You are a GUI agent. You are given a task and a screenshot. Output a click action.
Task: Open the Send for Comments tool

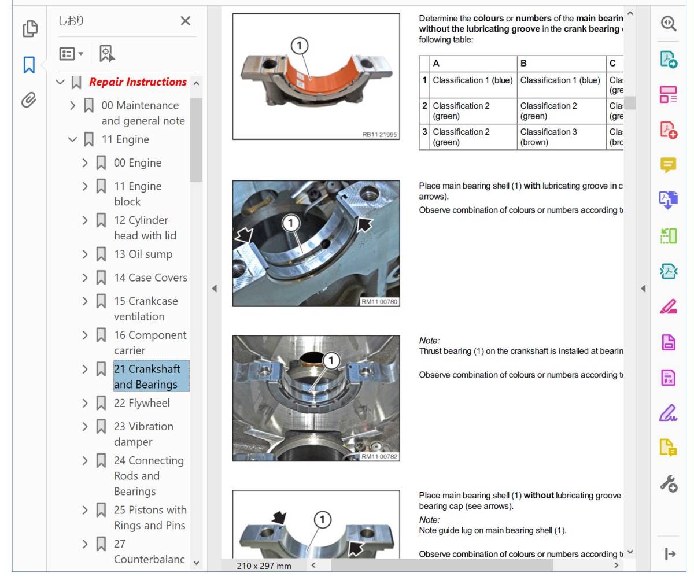[669, 448]
